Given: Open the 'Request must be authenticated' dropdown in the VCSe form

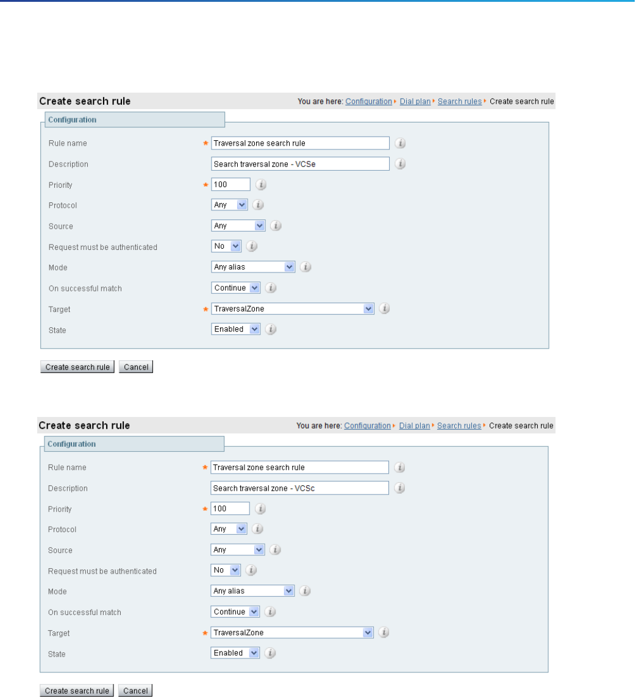Looking at the screenshot, I should click(226, 246).
